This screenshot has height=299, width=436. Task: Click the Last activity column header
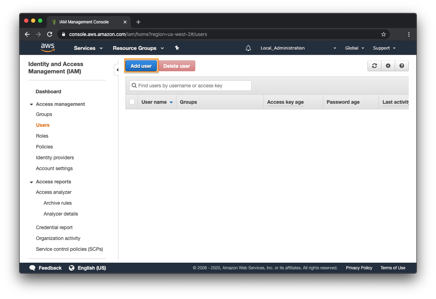pyautogui.click(x=394, y=102)
